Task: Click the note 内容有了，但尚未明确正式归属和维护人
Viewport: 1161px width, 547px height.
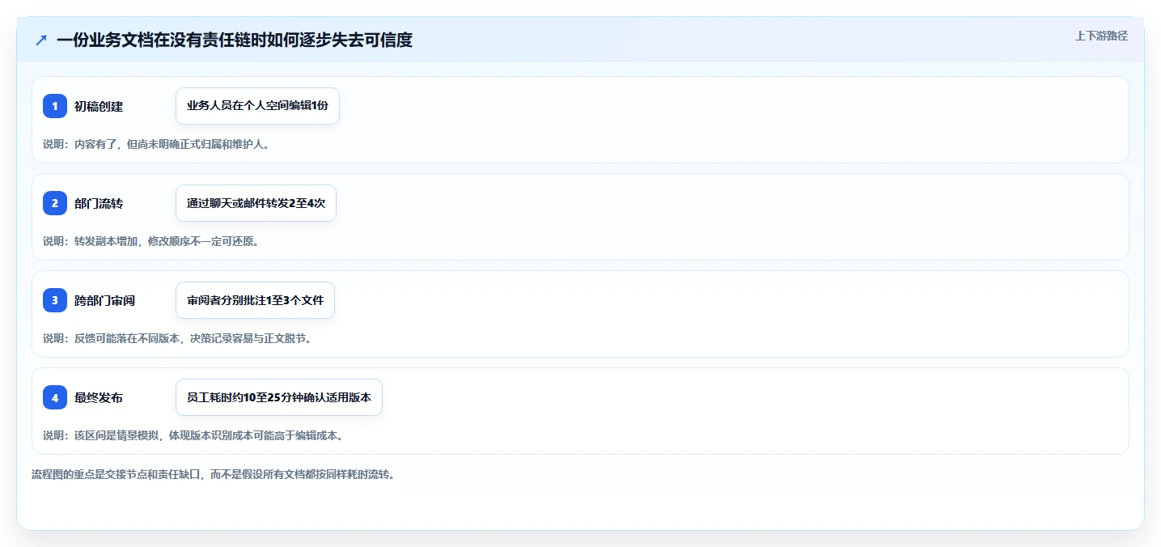Action: (x=156, y=144)
